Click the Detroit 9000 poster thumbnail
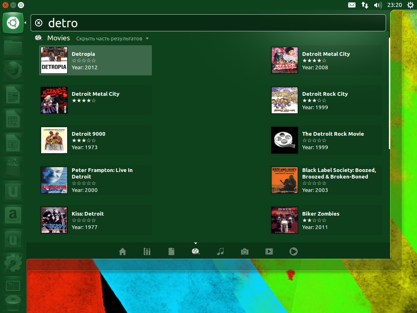 point(54,140)
